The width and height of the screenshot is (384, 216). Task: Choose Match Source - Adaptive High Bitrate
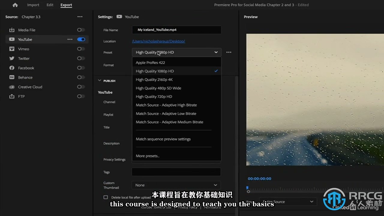pyautogui.click(x=177, y=105)
